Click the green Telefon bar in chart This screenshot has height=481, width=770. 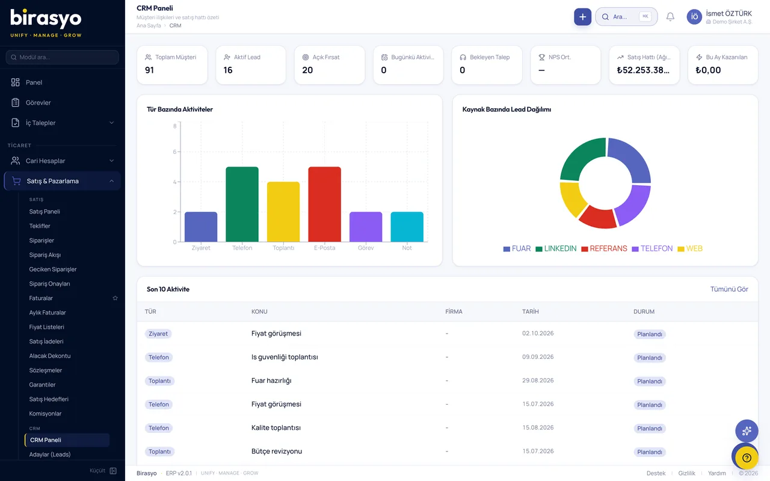click(242, 204)
